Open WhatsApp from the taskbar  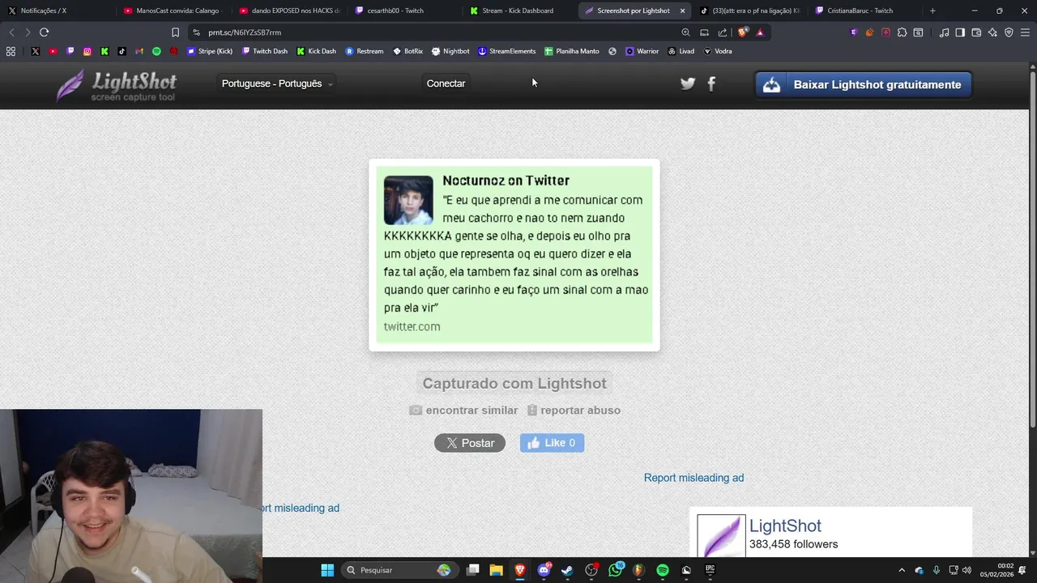tap(615, 570)
